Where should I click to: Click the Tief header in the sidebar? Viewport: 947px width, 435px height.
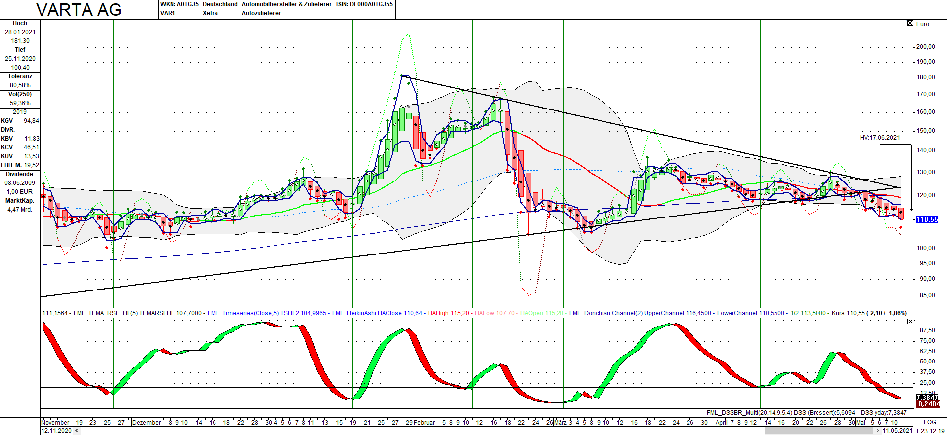click(x=20, y=50)
